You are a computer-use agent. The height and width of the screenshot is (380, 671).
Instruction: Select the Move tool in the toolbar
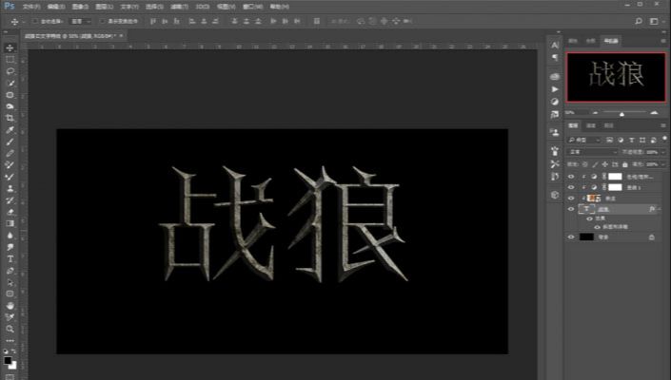click(10, 47)
